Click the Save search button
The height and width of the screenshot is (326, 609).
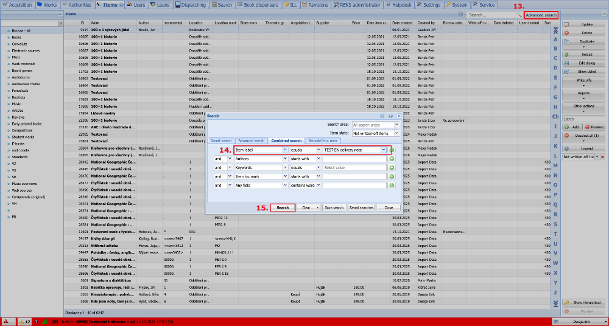(x=334, y=207)
